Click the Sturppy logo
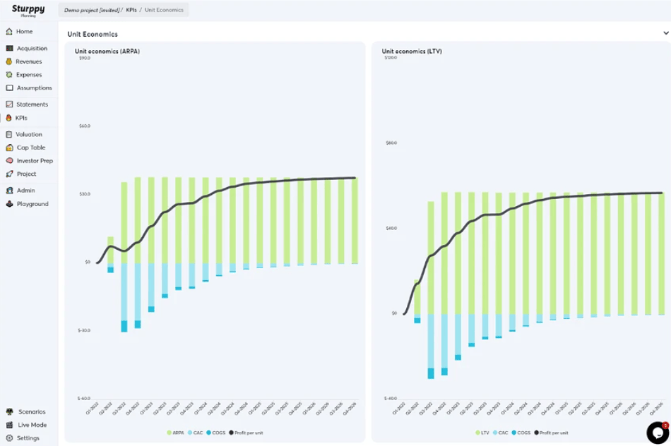The height and width of the screenshot is (446, 671). 28,10
